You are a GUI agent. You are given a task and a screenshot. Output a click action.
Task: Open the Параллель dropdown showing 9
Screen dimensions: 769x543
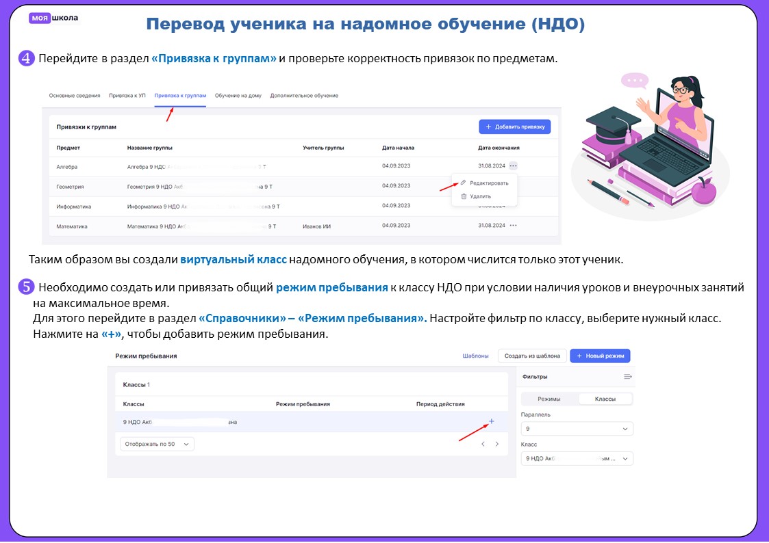pos(577,429)
